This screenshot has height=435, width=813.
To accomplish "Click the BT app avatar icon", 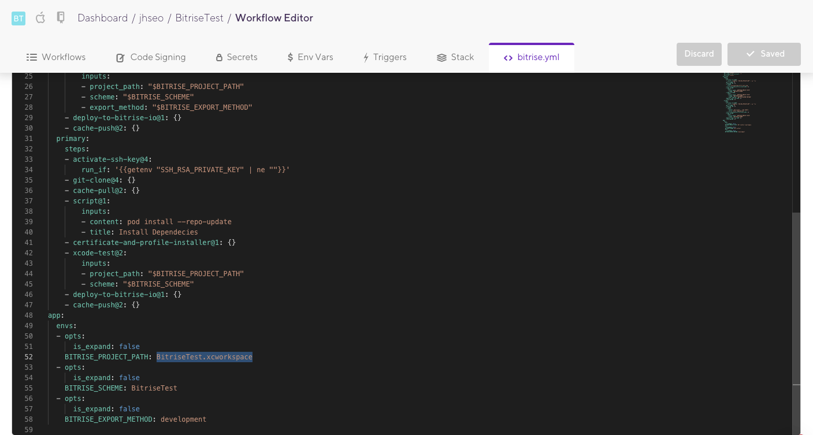I will [18, 18].
